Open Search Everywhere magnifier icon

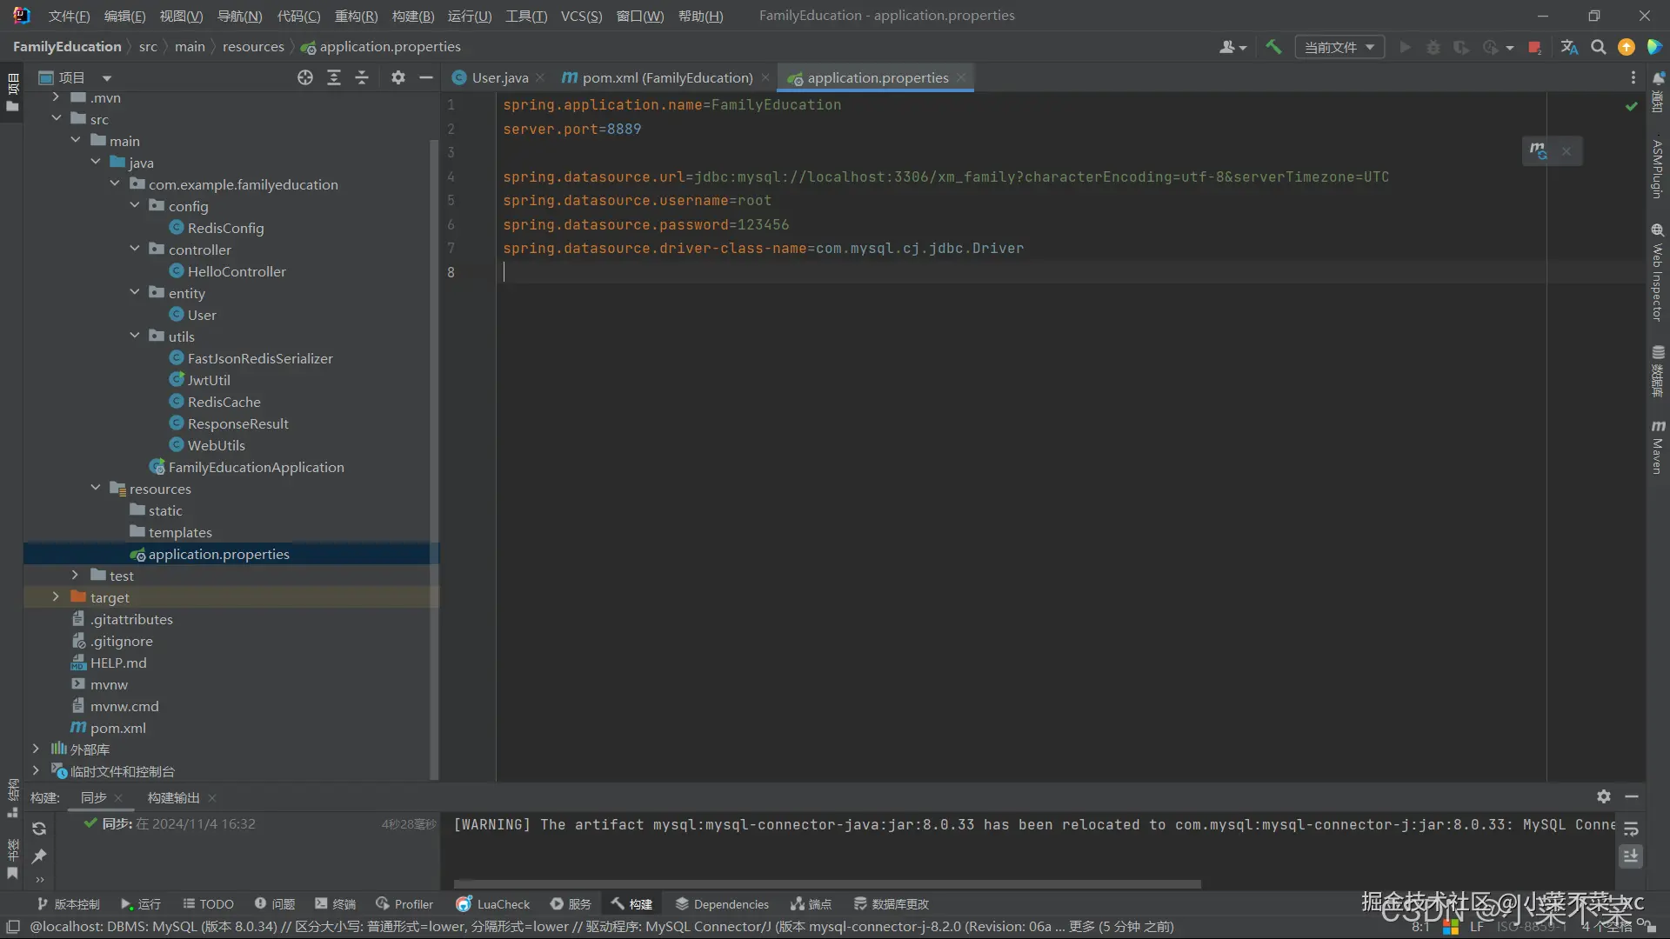pyautogui.click(x=1598, y=47)
